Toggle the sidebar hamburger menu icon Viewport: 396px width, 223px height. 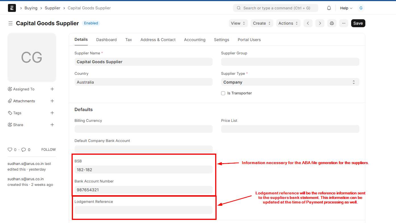[11, 23]
